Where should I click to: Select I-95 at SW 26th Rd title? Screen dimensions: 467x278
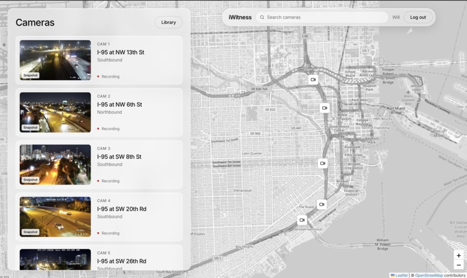[x=122, y=261]
